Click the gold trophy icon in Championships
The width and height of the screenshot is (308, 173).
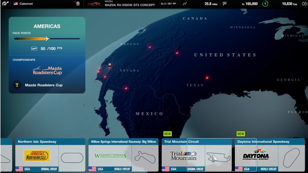tap(17, 85)
